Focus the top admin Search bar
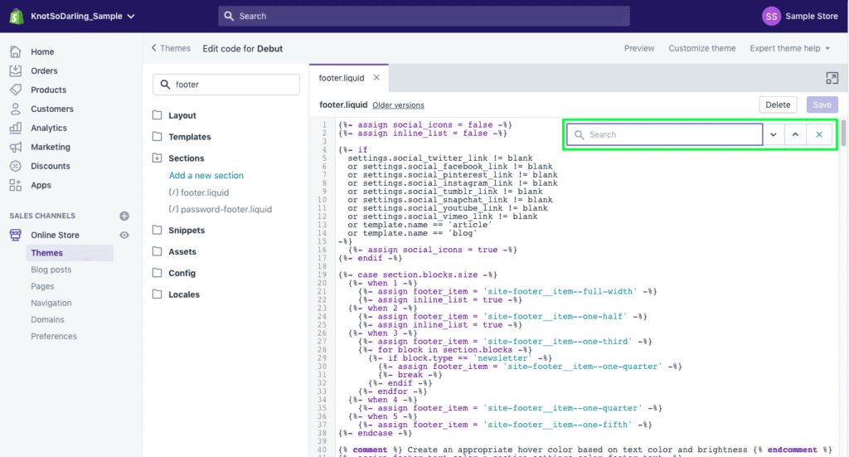The height and width of the screenshot is (457, 849). (424, 17)
